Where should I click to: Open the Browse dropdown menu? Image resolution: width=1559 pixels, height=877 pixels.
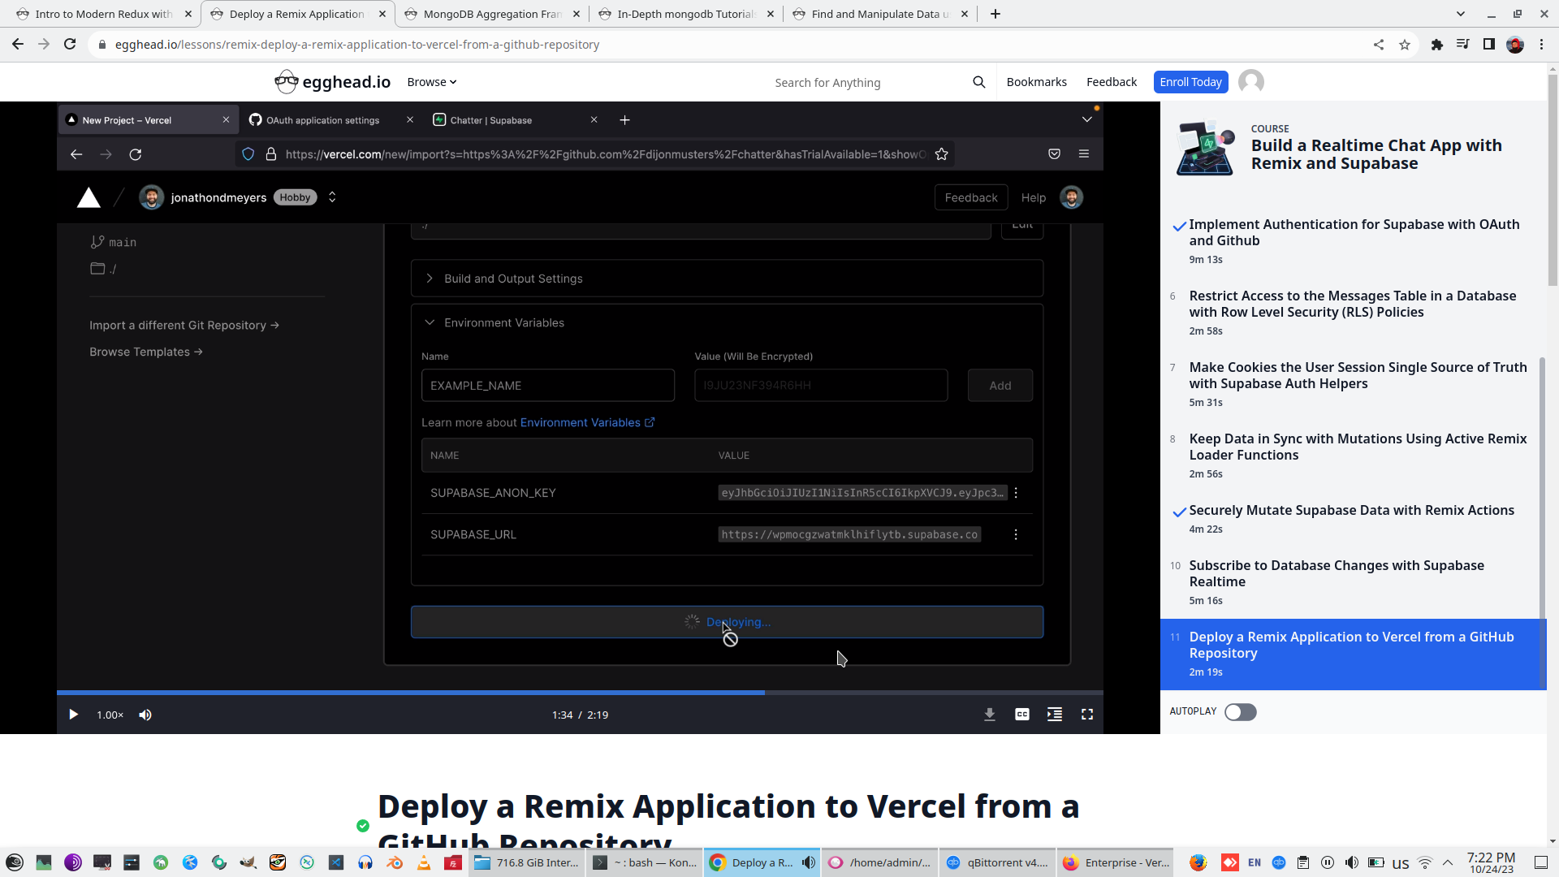coord(432,82)
